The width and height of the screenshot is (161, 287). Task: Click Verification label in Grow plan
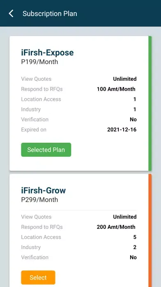tap(35, 257)
